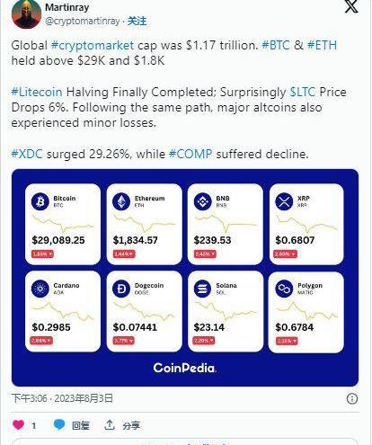Click Martinray's profile avatar
The height and width of the screenshot is (445, 372).
(x=26, y=14)
